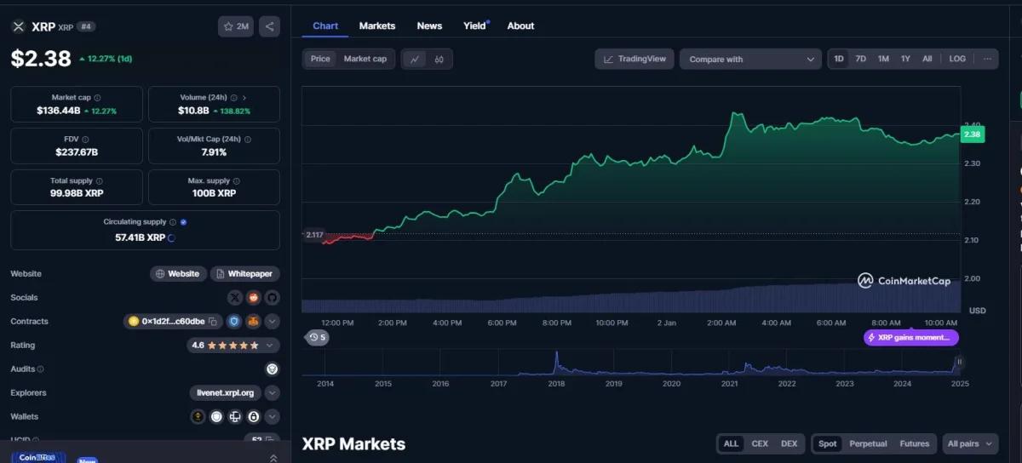Open chart in TradingView
This screenshot has width=1022, height=463.
click(x=635, y=60)
